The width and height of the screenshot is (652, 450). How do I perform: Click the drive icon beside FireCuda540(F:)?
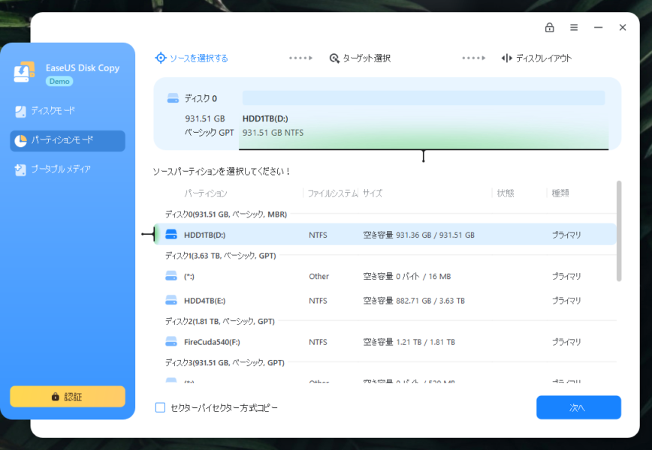[x=171, y=342]
